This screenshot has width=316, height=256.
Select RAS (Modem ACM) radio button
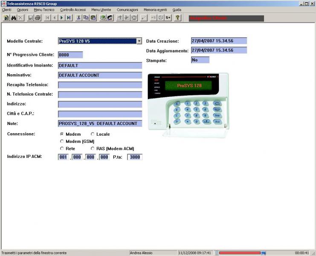click(93, 148)
